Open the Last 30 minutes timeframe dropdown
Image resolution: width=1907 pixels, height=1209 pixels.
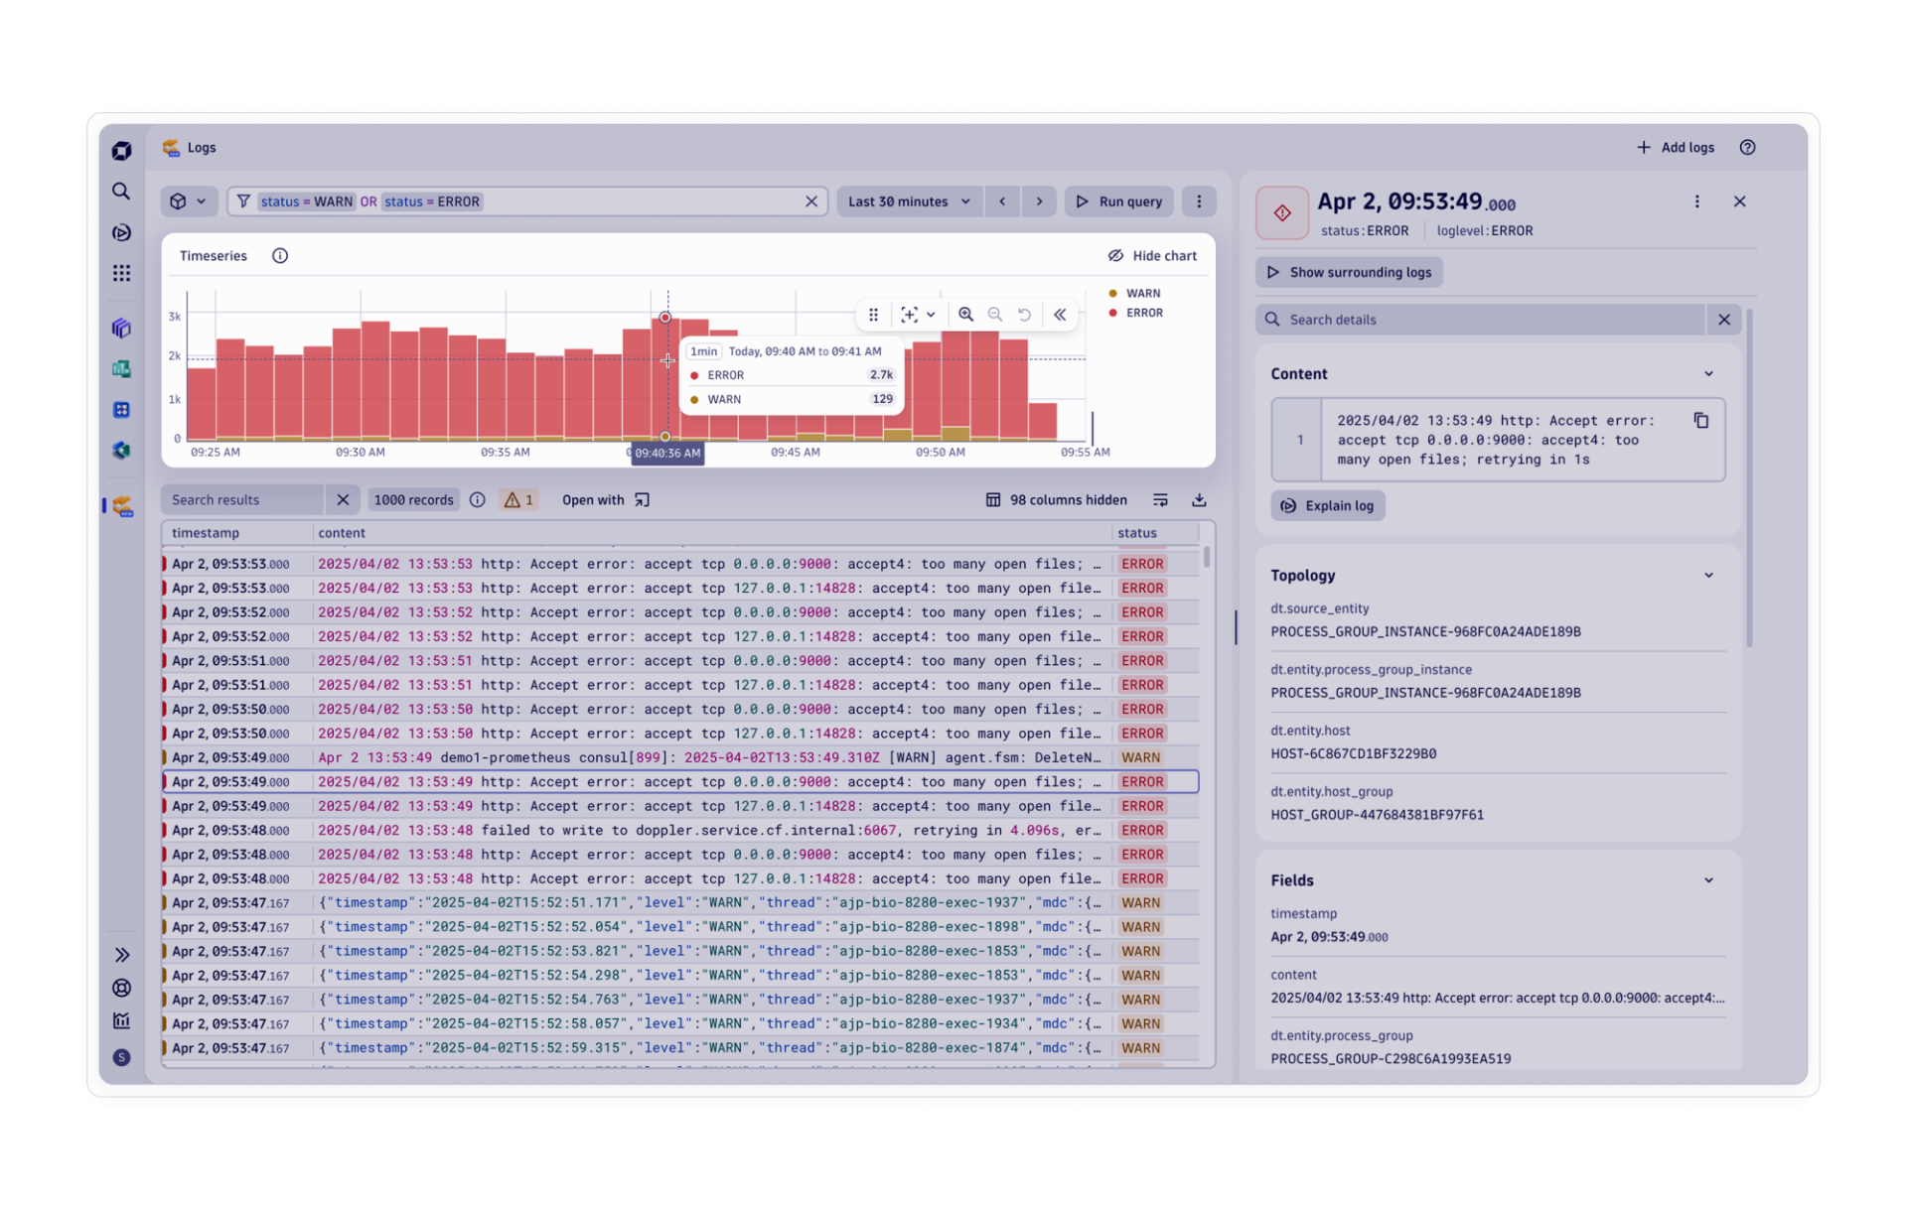[909, 201]
